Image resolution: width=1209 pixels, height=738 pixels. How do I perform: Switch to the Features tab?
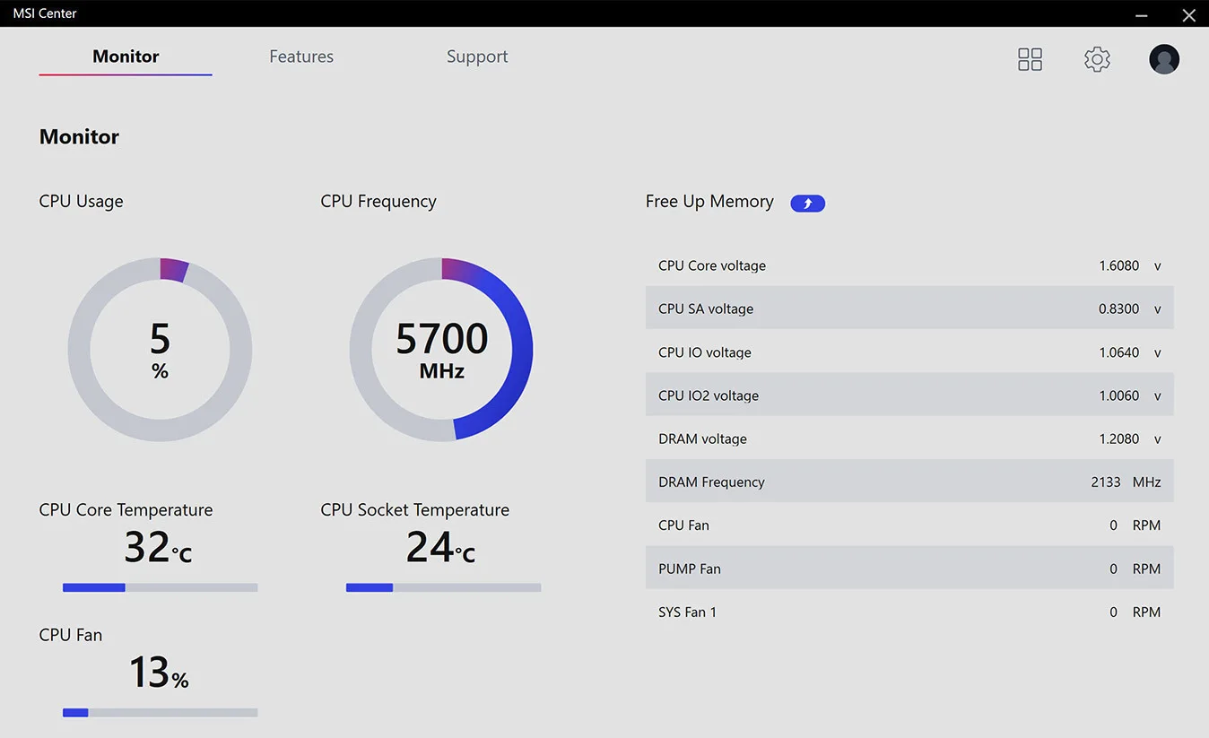301,56
